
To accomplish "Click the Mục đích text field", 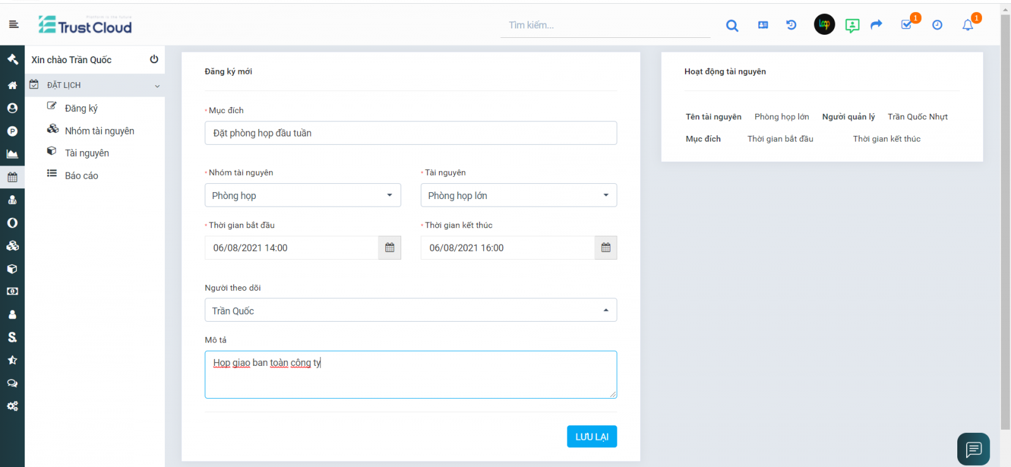I will 411,133.
